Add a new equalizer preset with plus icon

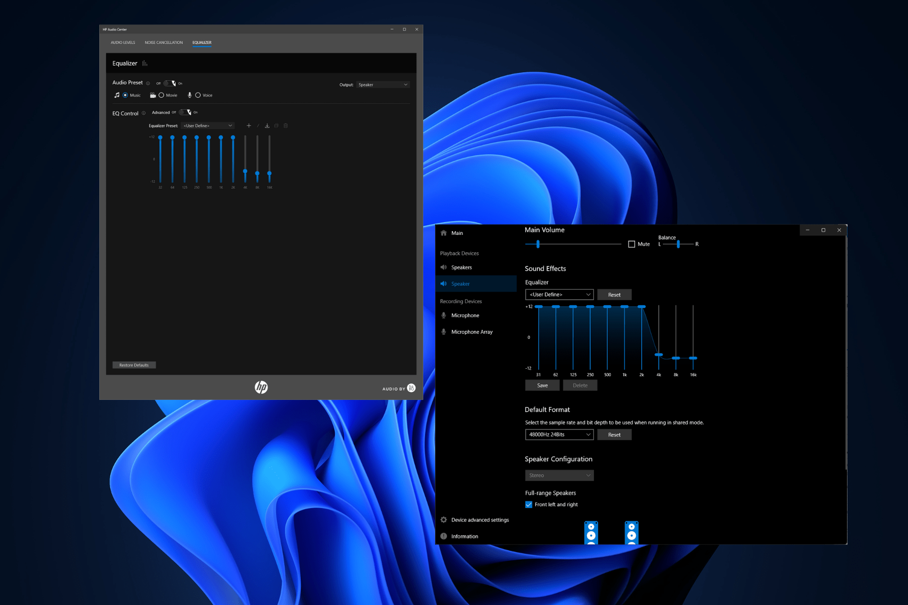(249, 126)
